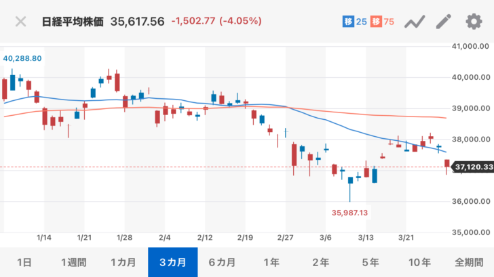494x277 pixels.
Task: Show the 1年 chart range
Action: [x=271, y=262]
